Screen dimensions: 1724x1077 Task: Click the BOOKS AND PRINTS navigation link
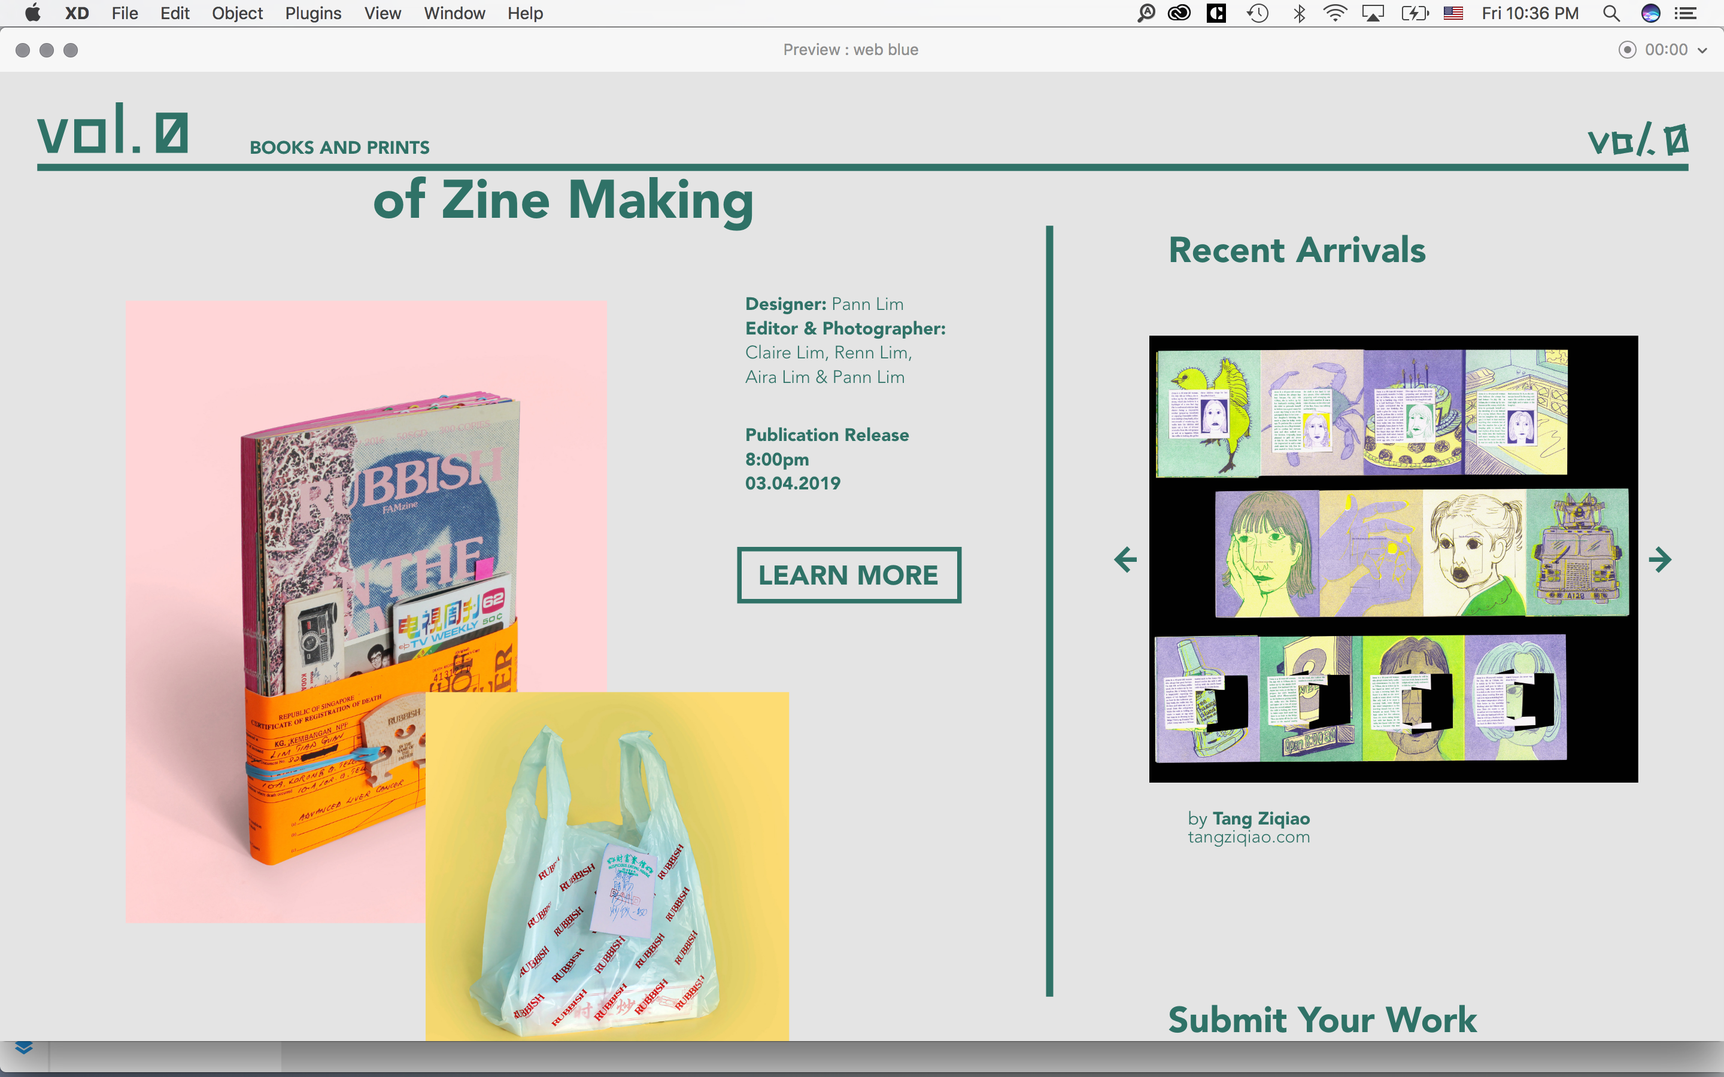tap(339, 147)
